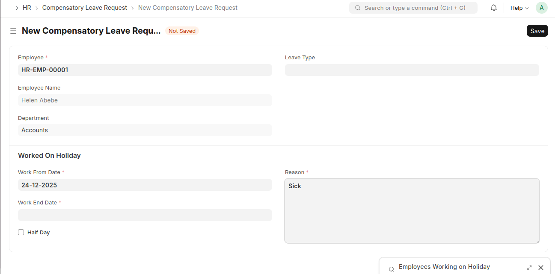Open the Employee link field HR-EMP-00001

145,70
